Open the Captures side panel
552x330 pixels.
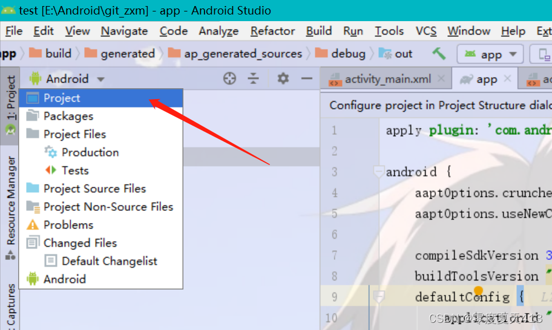(10, 306)
